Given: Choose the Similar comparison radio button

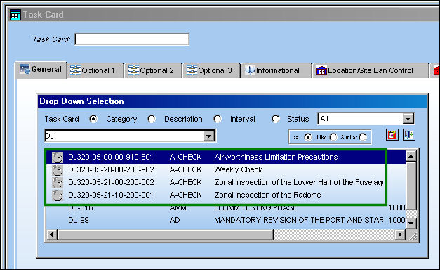Looking at the screenshot, I should tap(363, 137).
